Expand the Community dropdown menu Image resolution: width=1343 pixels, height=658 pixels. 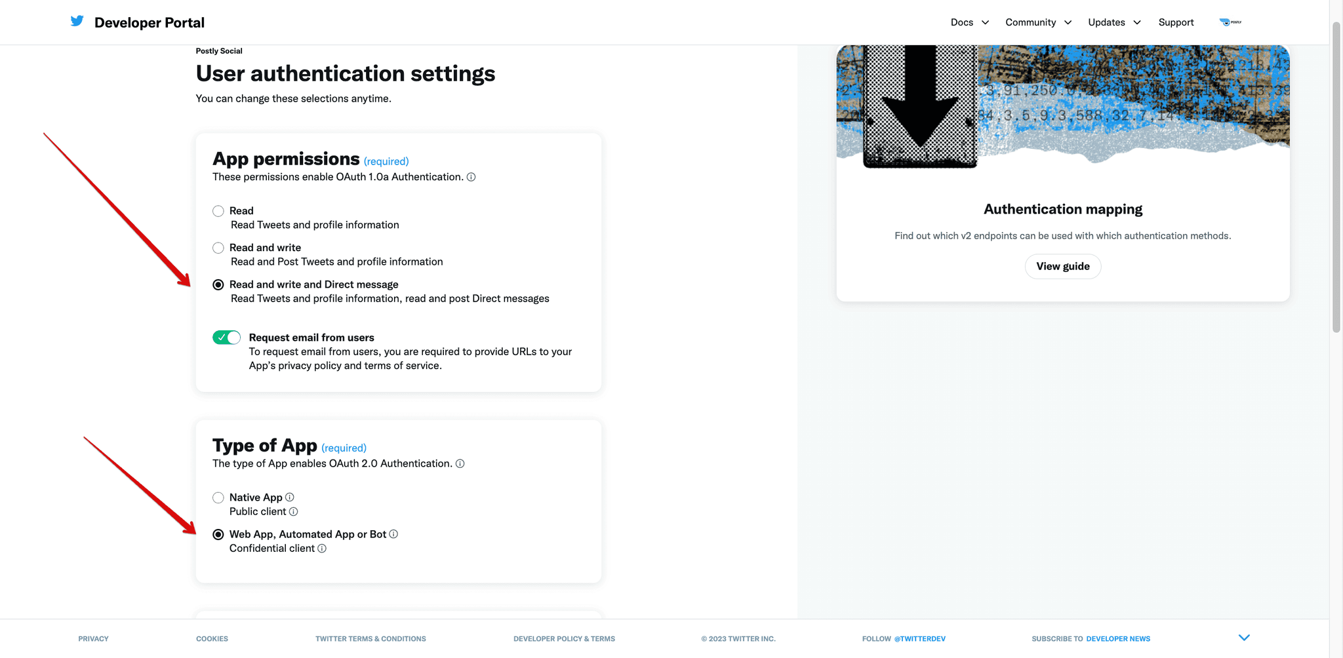[1039, 22]
